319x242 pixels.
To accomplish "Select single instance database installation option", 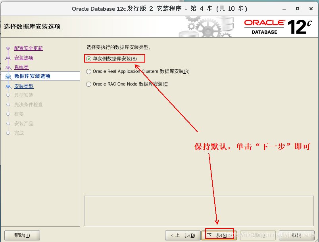I will click(x=111, y=59).
